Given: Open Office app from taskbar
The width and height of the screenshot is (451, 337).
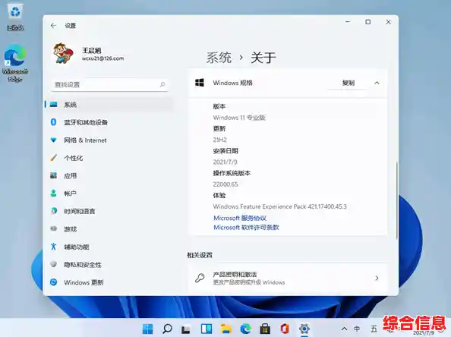Looking at the screenshot, I should (x=285, y=329).
